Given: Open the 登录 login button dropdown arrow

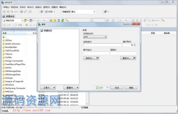Looking at the screenshot, I should tap(108, 88).
